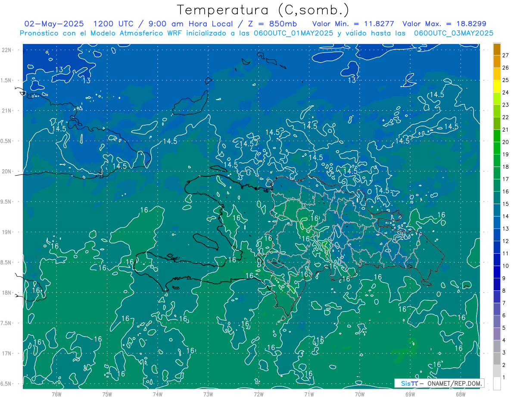Click the '20N' latitude axis label
This screenshot has width=517, height=400.
point(6,172)
